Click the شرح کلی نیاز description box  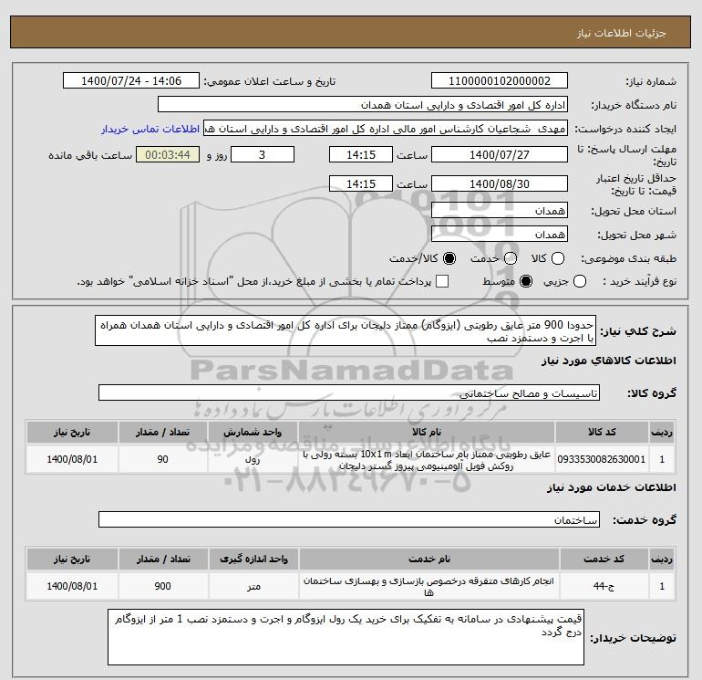tap(346, 330)
